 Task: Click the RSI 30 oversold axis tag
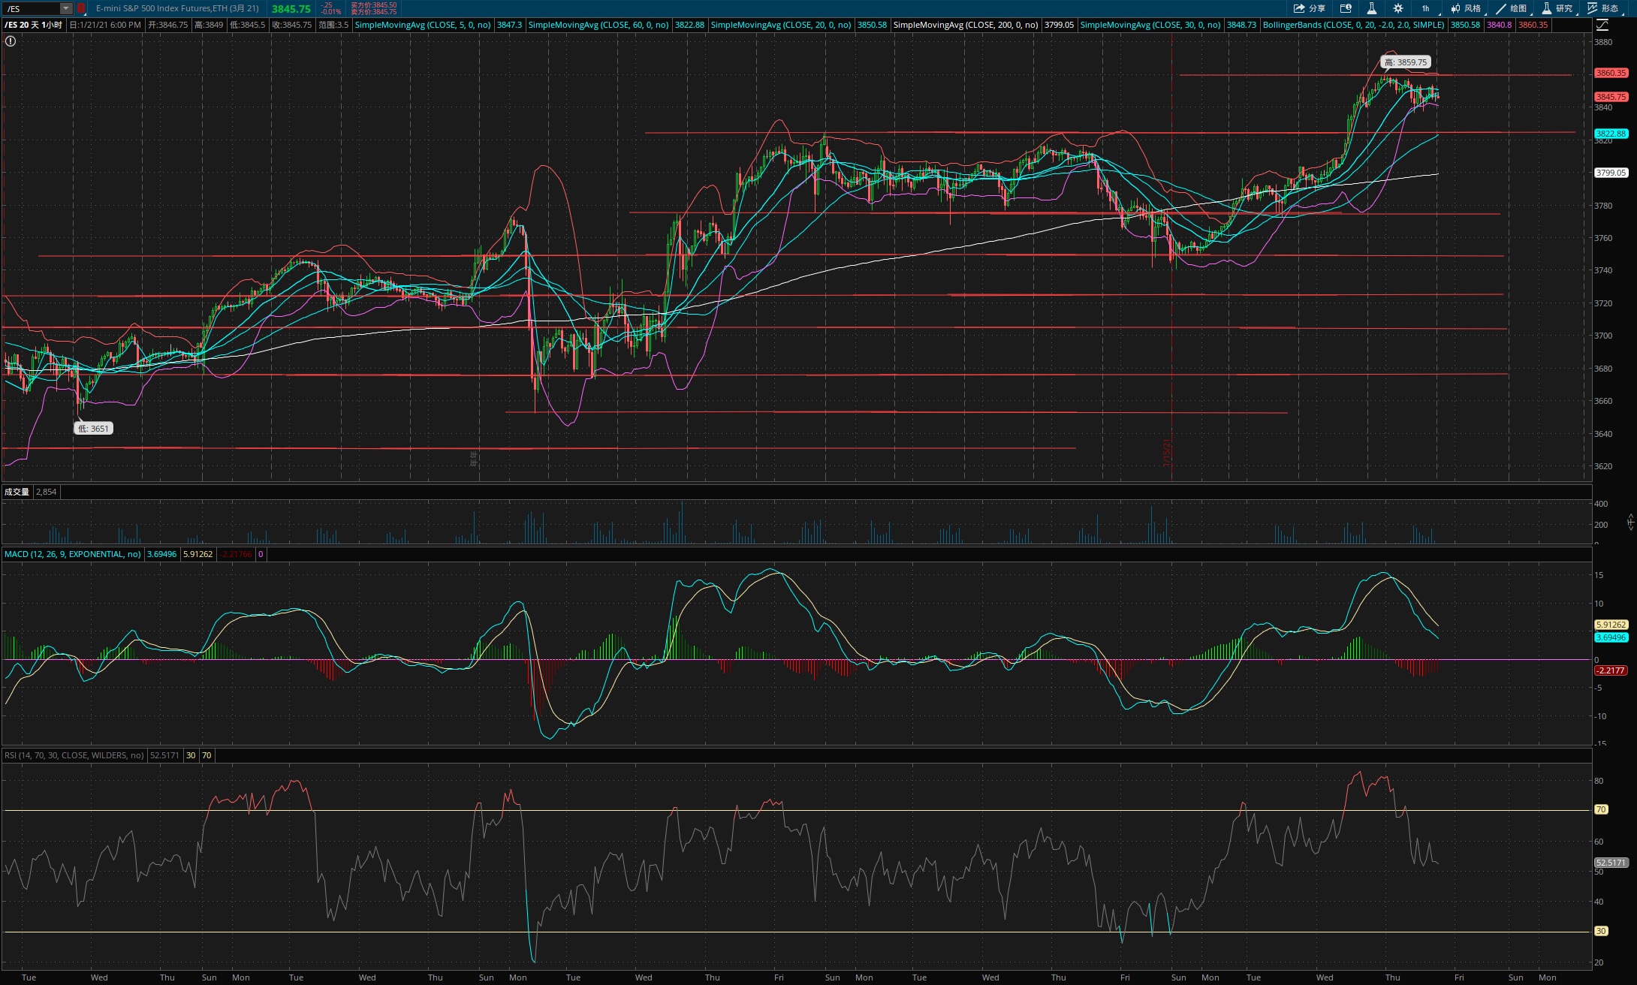(x=1601, y=931)
